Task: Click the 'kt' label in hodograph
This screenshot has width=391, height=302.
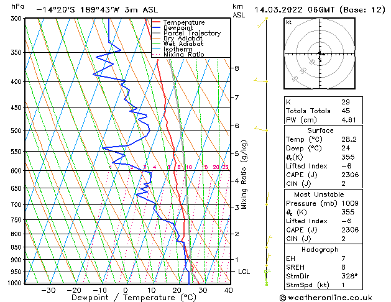Action: click(289, 22)
